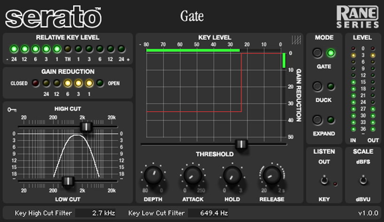Click the Low Cut slider handle

click(68, 181)
